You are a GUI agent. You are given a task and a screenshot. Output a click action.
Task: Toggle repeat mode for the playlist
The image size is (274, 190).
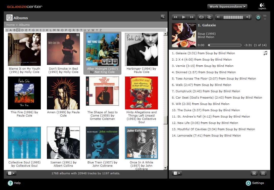[201, 17]
